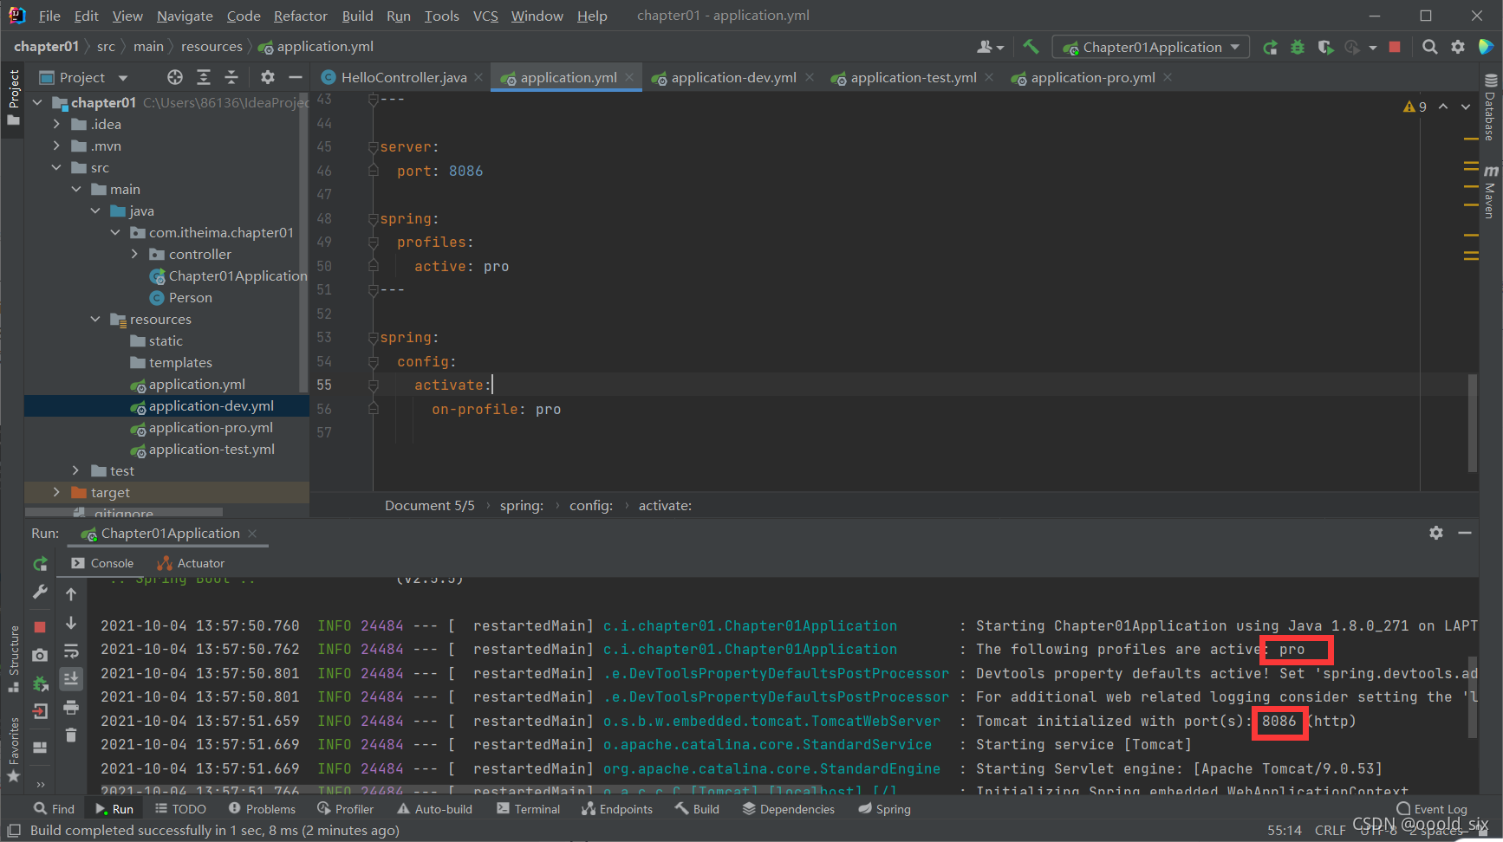Hide the Run tool window

tap(1465, 533)
